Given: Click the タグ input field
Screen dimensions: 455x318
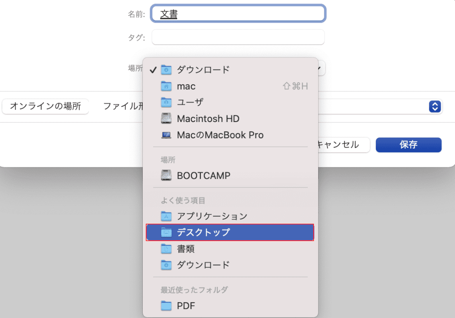Looking at the screenshot, I should coord(238,37).
